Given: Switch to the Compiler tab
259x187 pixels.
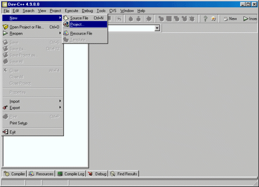Looking at the screenshot, I should 15,174.
